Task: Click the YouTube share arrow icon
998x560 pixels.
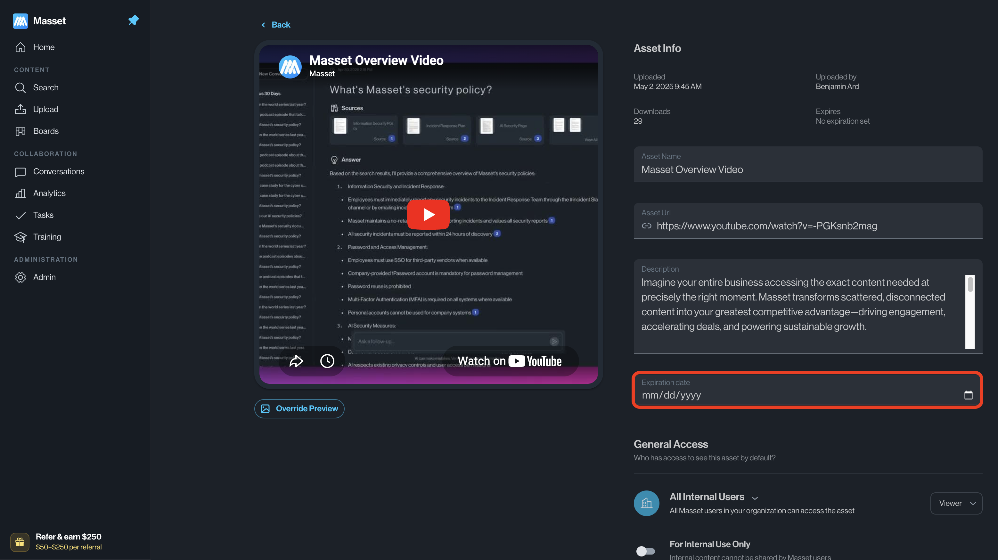Action: pyautogui.click(x=296, y=361)
